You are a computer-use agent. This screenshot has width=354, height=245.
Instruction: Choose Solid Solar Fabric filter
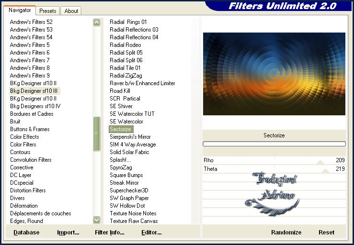tap(129, 152)
